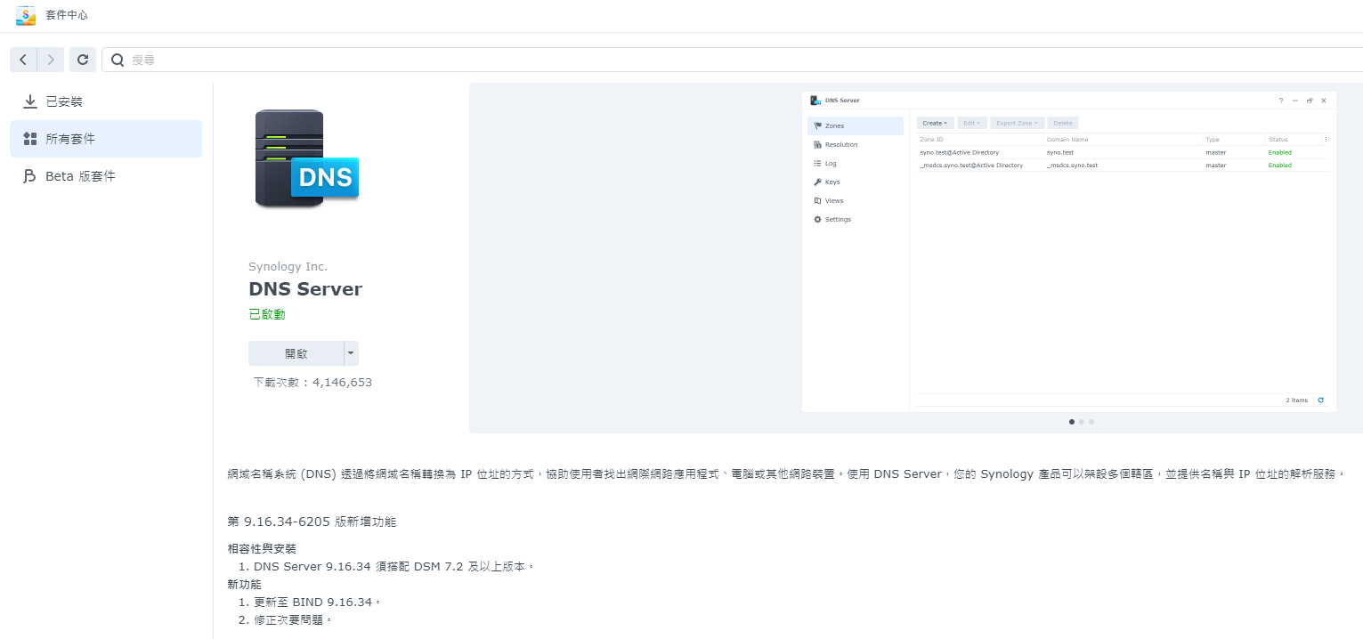This screenshot has height=639, width=1363.
Task: Click the back navigation arrow
Action: pos(22,60)
